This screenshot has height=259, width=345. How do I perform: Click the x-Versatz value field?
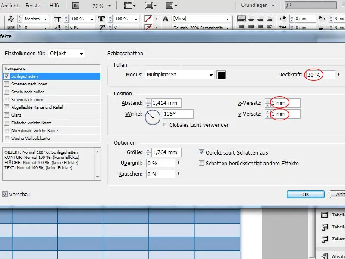tap(285, 103)
